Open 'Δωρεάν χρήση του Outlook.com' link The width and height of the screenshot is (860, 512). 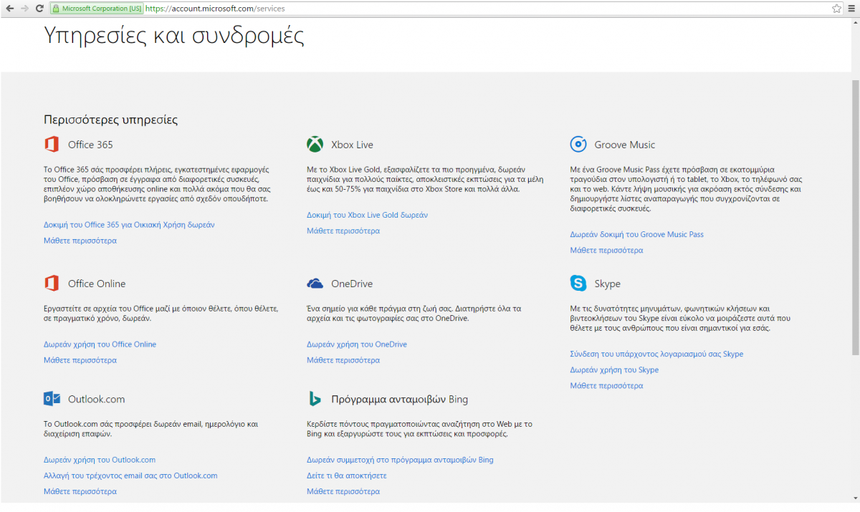[x=100, y=460]
